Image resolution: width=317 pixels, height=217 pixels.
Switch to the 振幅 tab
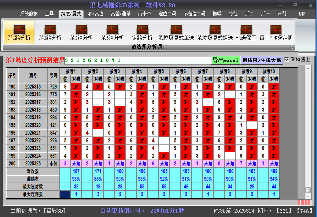(217, 14)
